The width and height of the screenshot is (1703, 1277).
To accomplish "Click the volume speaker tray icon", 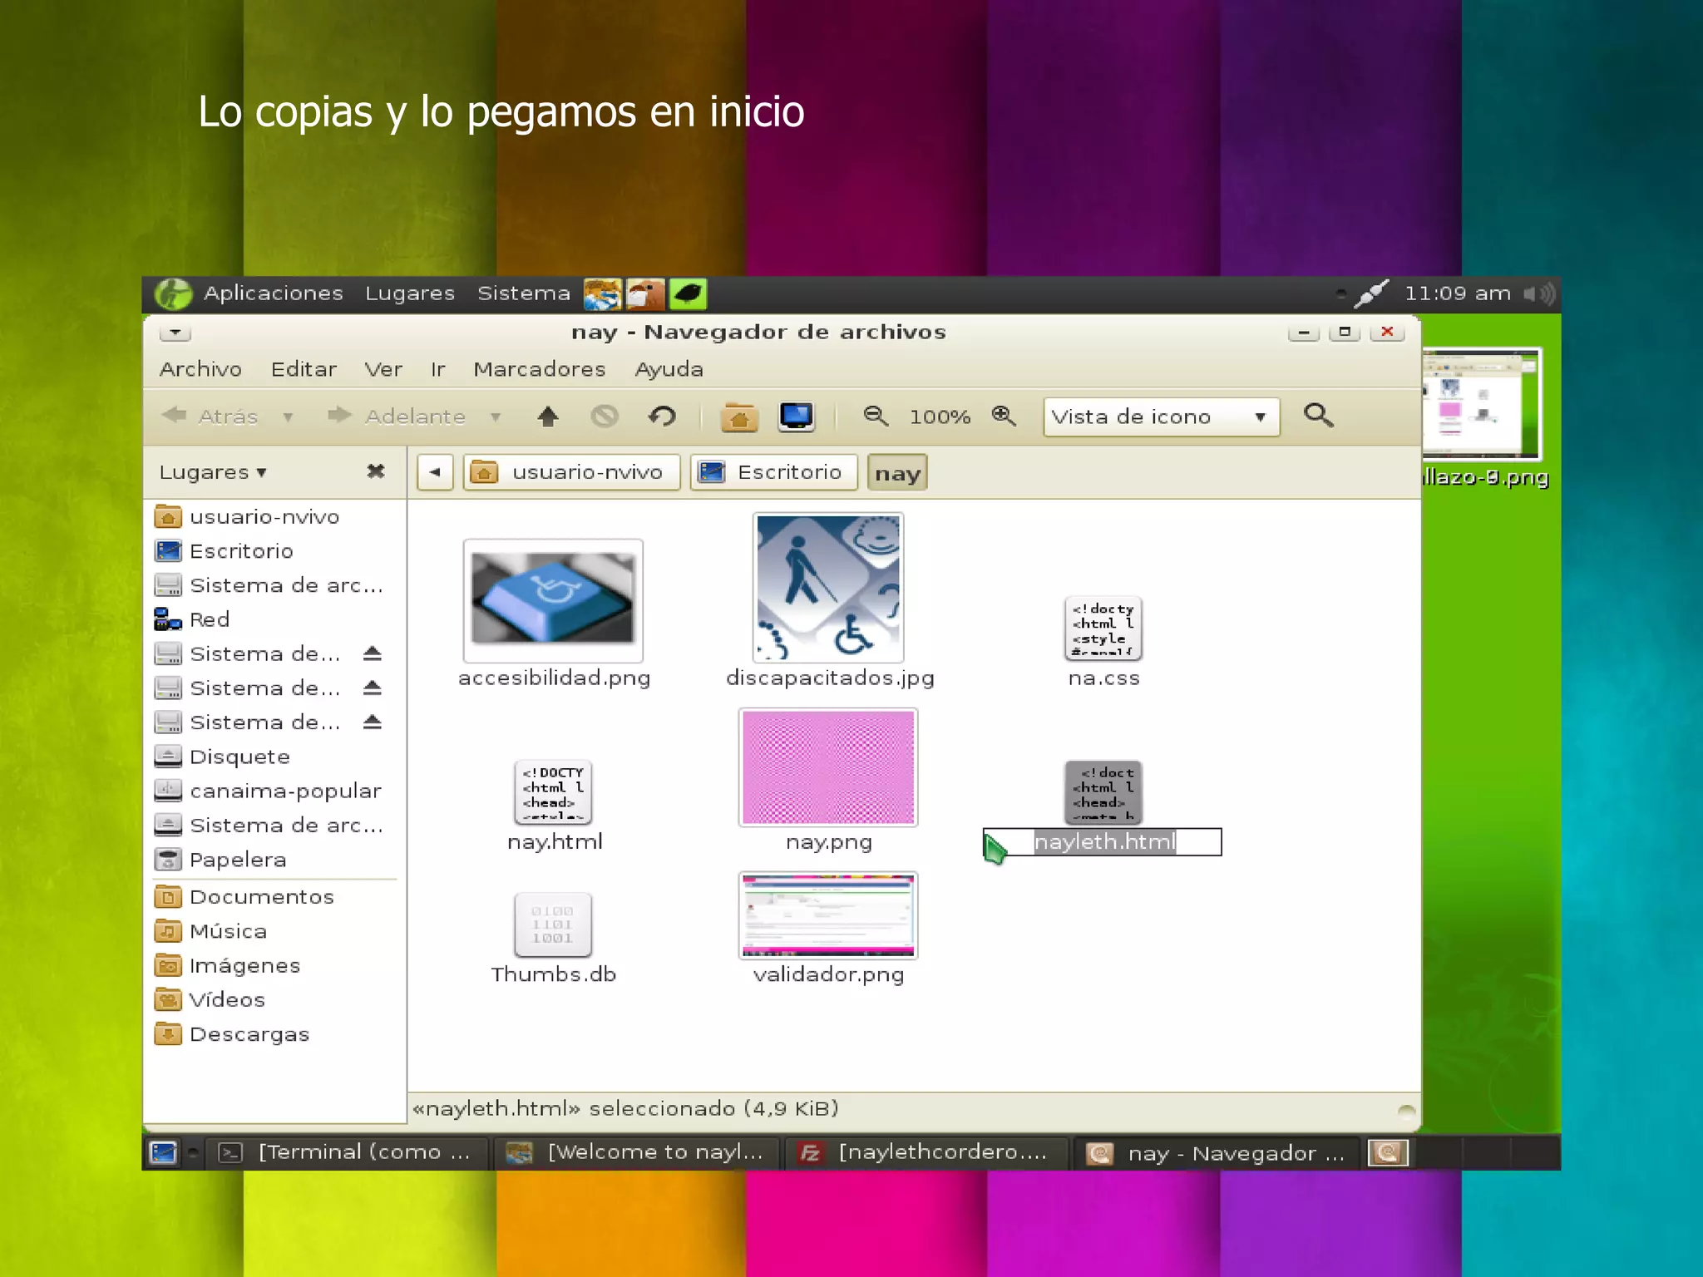I will click(1538, 293).
